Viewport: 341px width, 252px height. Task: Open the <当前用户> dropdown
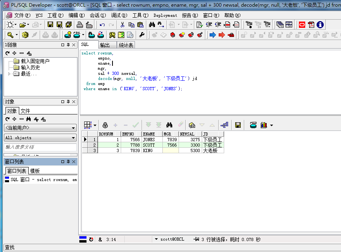[41, 128]
